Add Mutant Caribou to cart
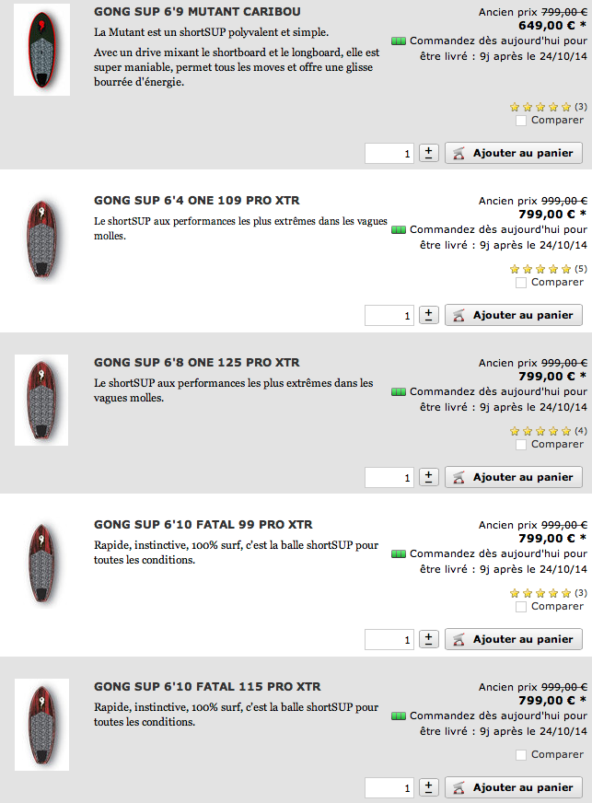The width and height of the screenshot is (592, 803). tap(514, 153)
